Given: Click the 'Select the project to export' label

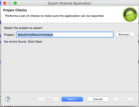Looking at the screenshot, I should point(24,28).
